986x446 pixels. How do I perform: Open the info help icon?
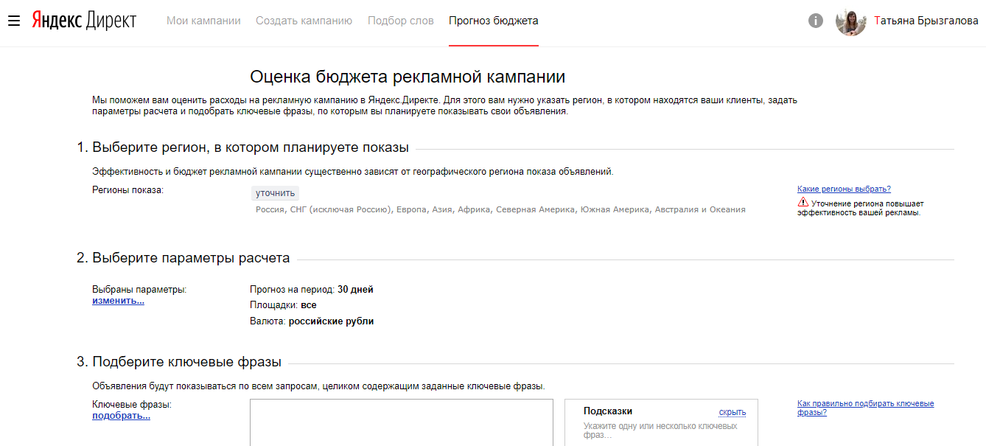pos(815,21)
